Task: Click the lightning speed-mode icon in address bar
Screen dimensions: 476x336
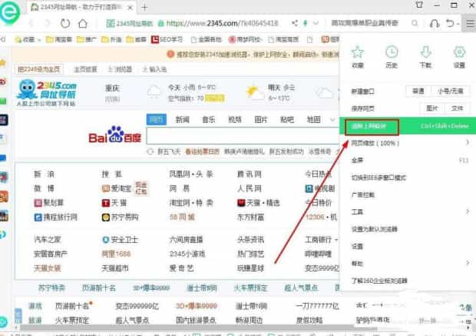Action: click(x=306, y=23)
